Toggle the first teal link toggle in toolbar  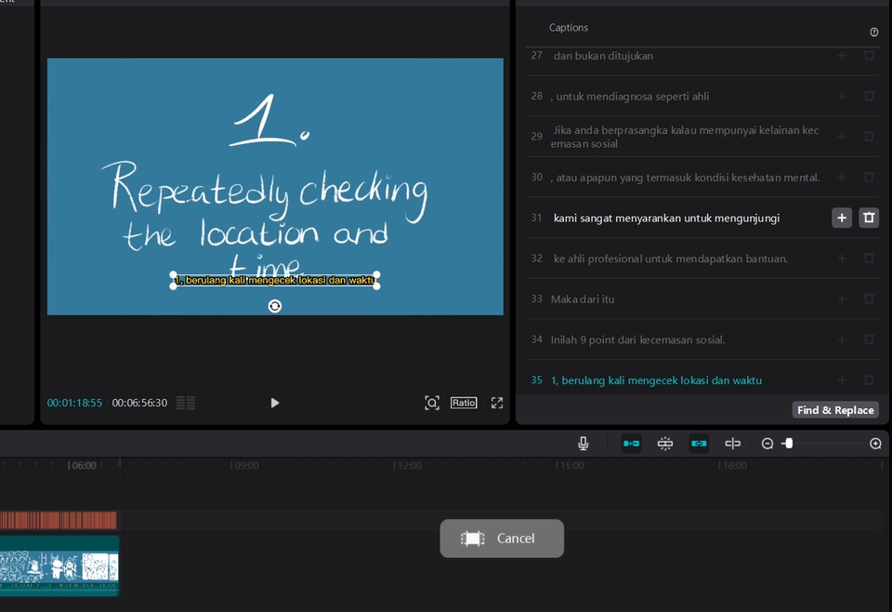coord(631,444)
